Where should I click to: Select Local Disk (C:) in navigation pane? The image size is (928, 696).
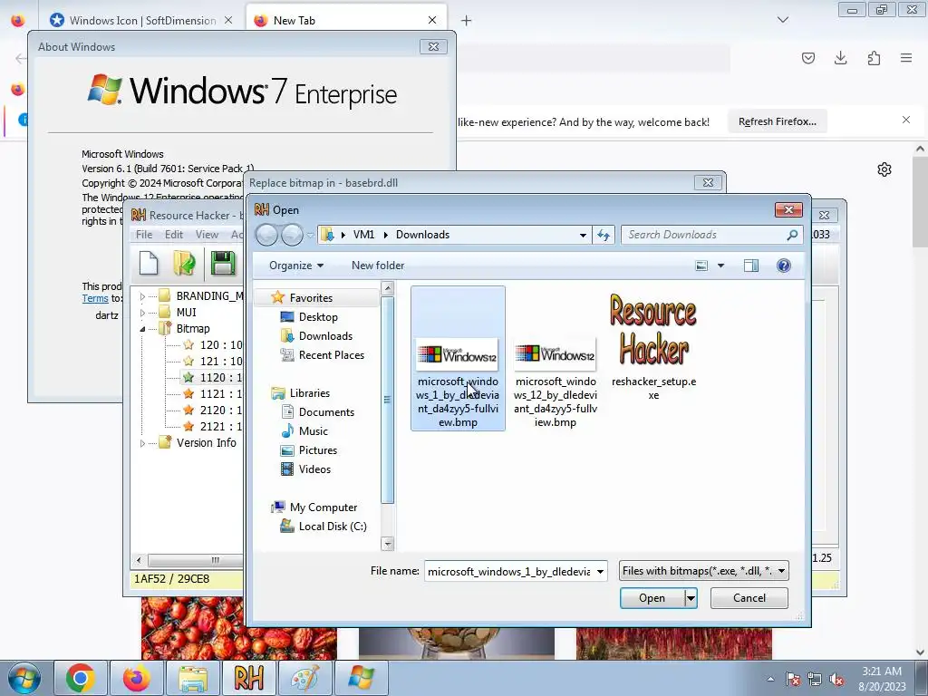pos(332,527)
